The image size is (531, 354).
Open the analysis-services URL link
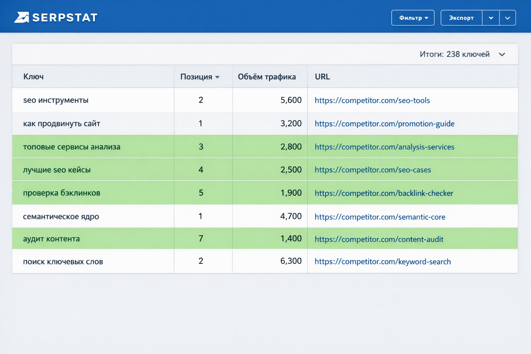pyautogui.click(x=384, y=147)
